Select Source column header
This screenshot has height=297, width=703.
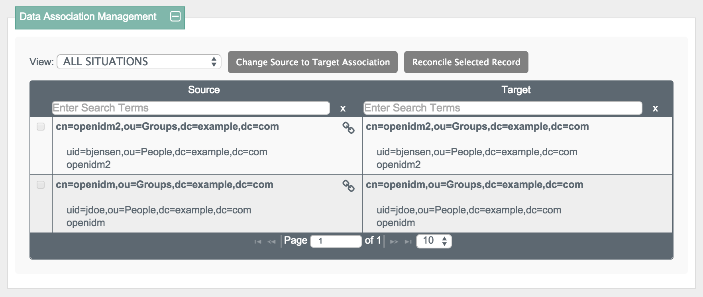204,90
